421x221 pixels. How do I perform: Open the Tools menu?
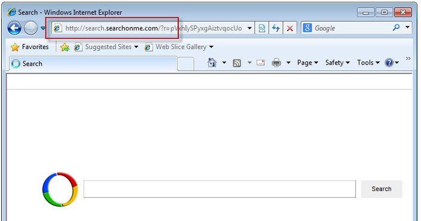pyautogui.click(x=368, y=63)
